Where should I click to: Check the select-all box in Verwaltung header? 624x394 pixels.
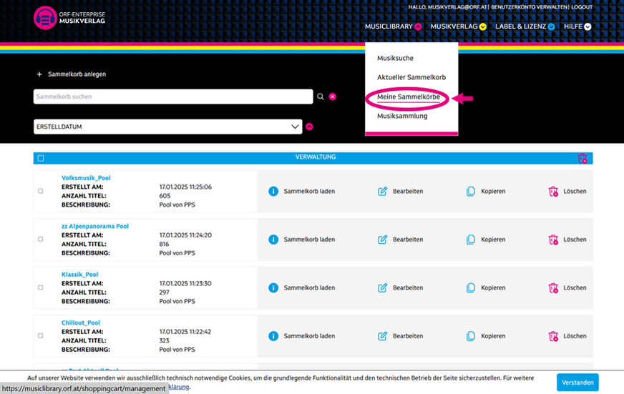[x=40, y=158]
